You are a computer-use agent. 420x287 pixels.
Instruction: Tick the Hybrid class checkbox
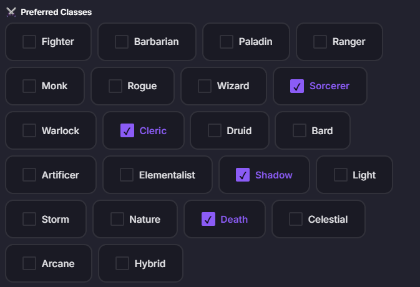122,263
